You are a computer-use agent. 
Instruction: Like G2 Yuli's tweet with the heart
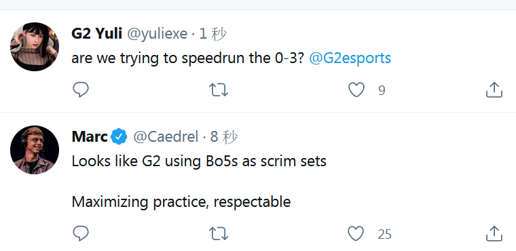[x=356, y=90]
